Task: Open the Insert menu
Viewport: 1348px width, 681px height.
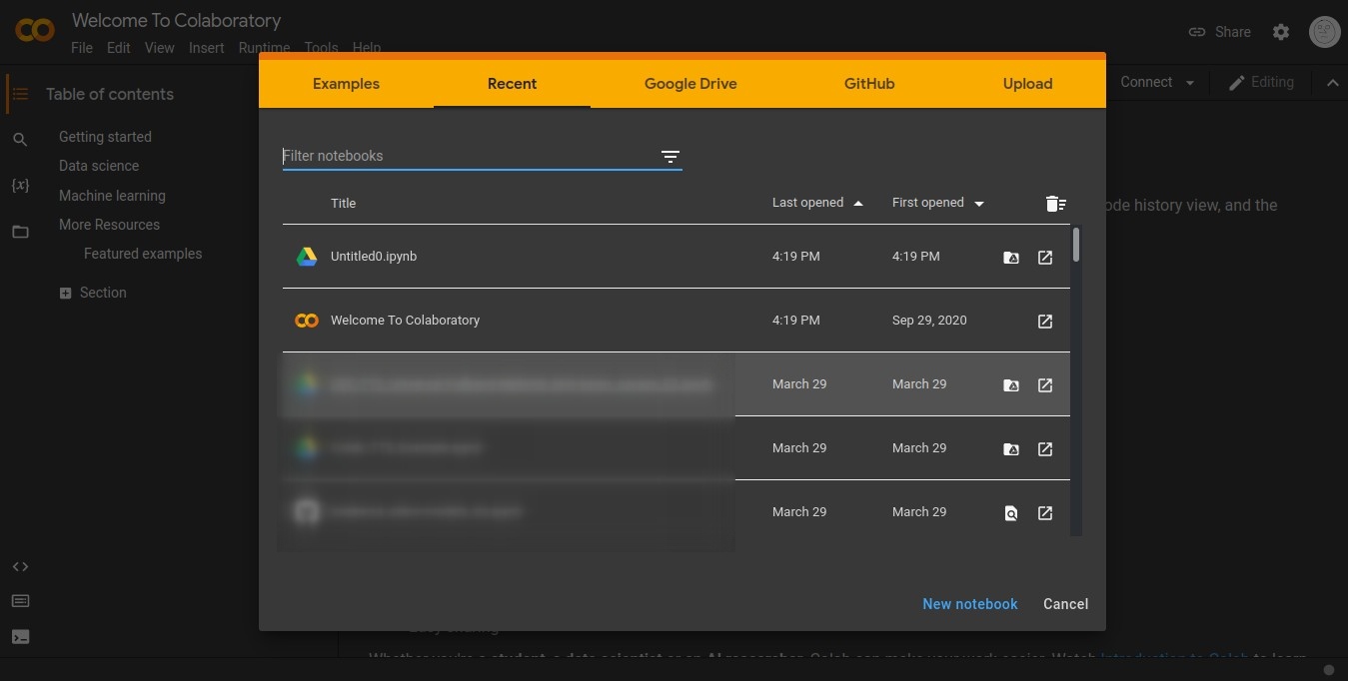Action: point(206,48)
